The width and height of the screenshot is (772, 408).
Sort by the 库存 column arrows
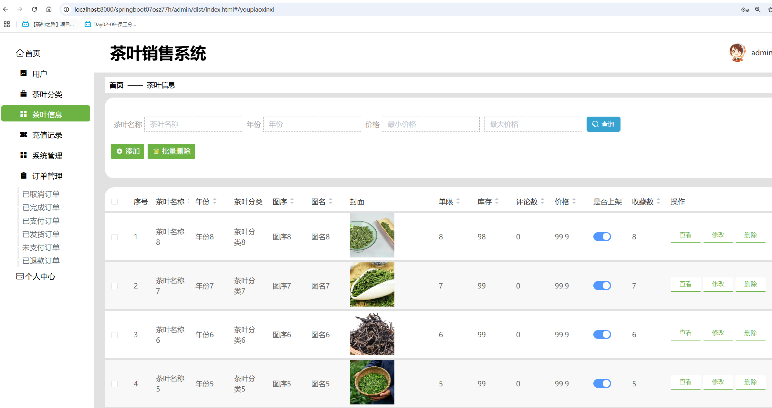[497, 202]
